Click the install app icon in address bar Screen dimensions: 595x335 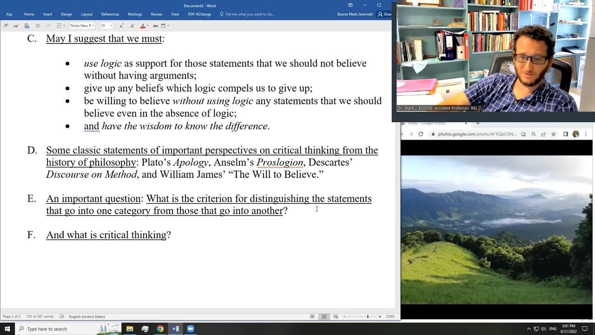coord(523,134)
